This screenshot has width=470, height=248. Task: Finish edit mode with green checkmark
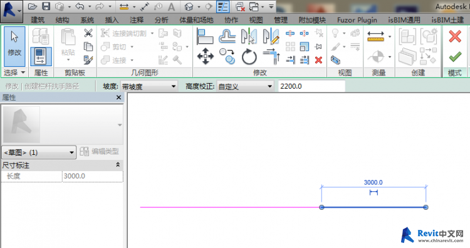point(455,56)
